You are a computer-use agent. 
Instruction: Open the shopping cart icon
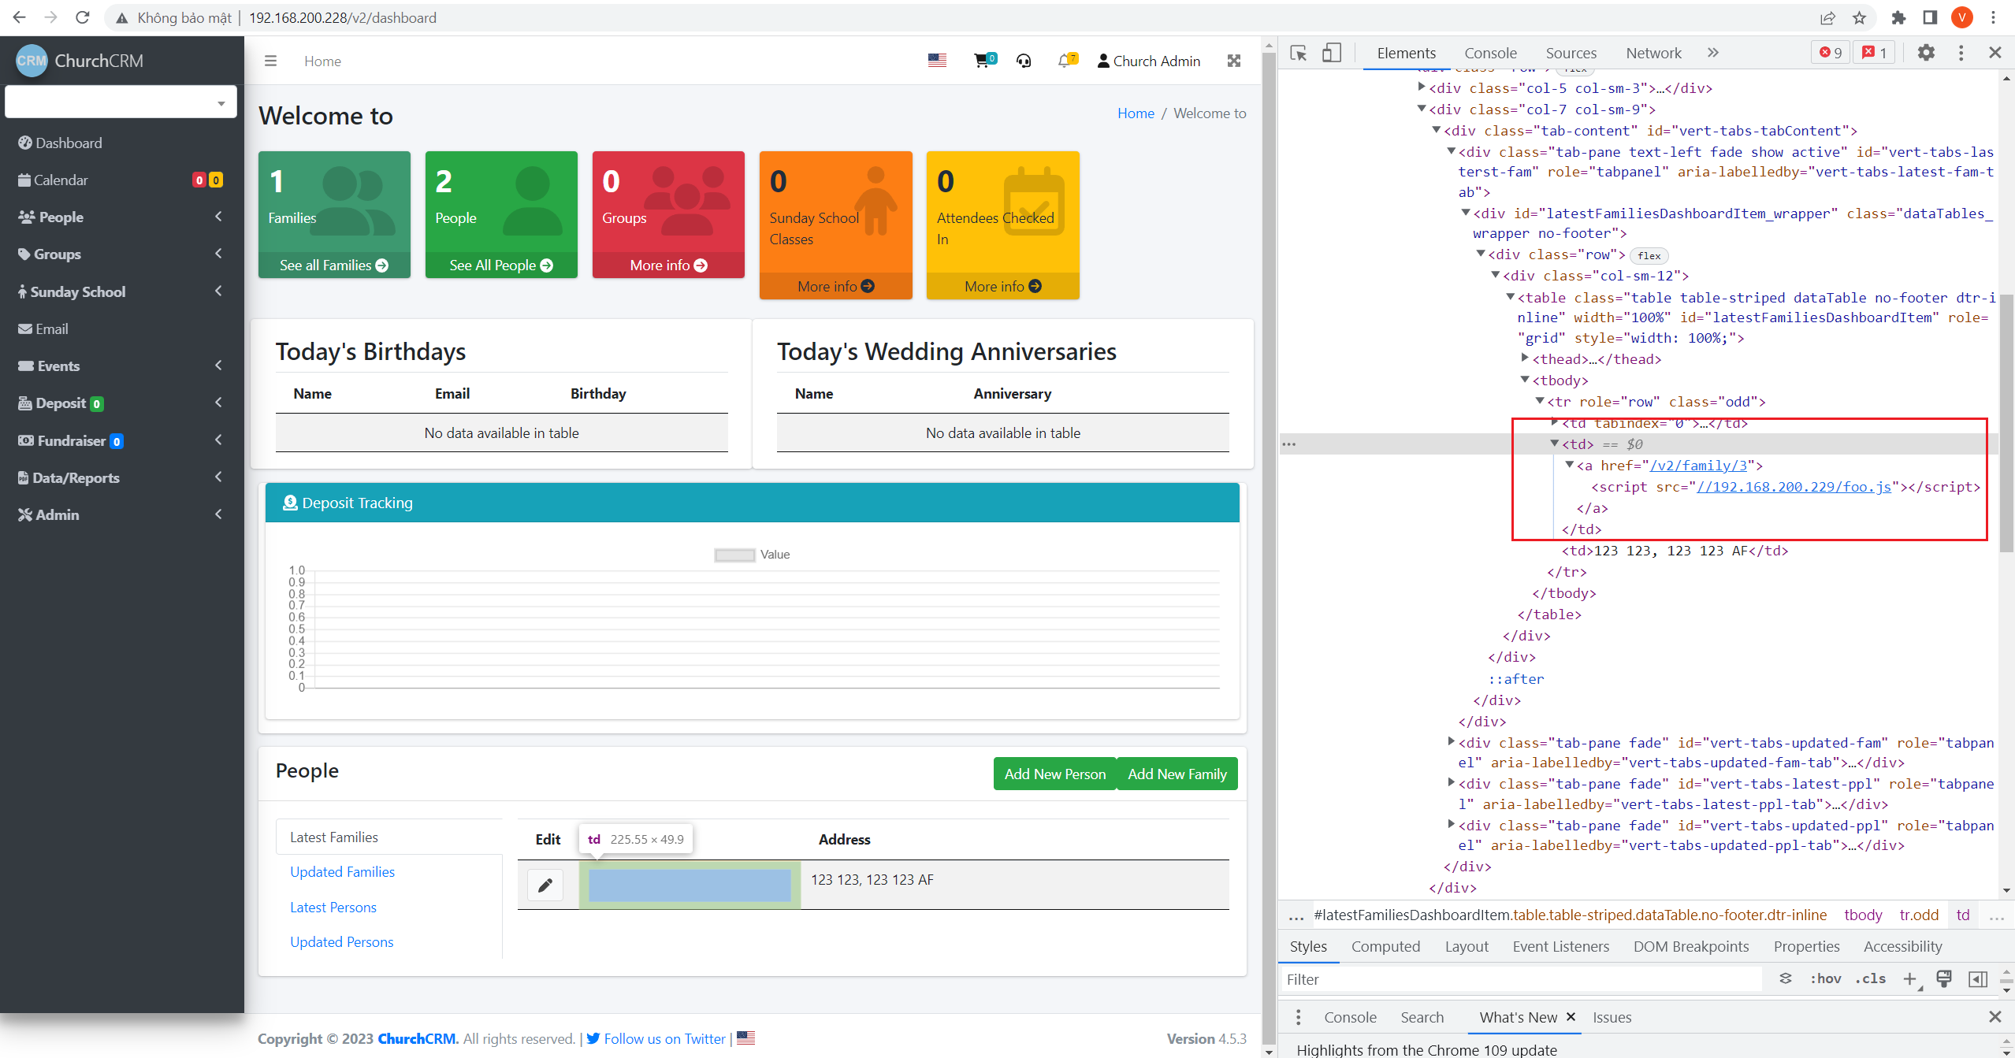pyautogui.click(x=983, y=60)
